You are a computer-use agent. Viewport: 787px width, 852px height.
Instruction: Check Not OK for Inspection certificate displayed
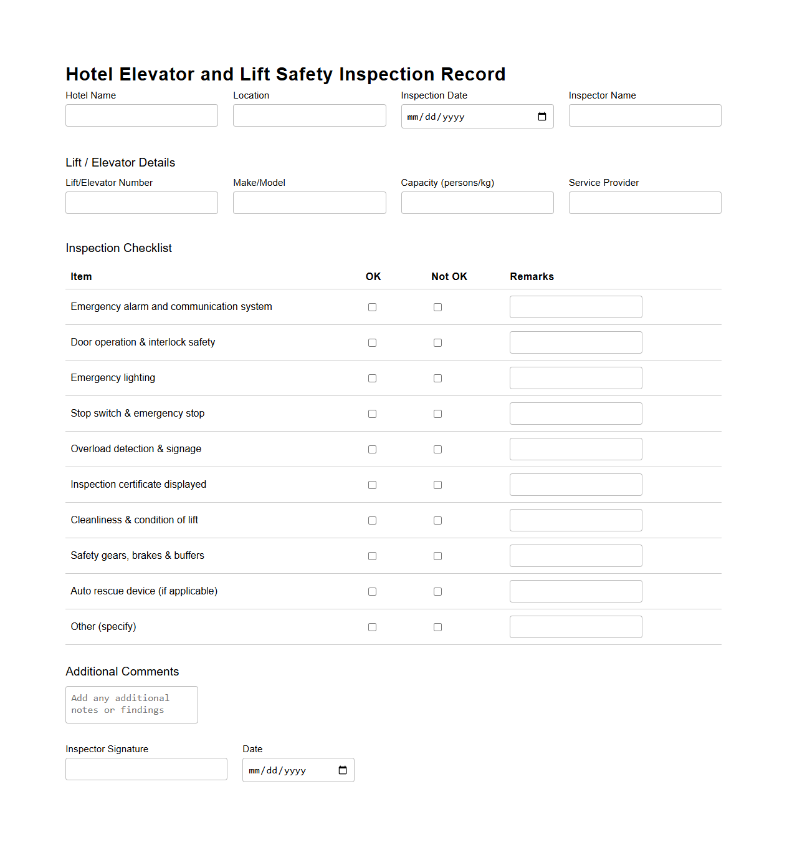coord(437,485)
